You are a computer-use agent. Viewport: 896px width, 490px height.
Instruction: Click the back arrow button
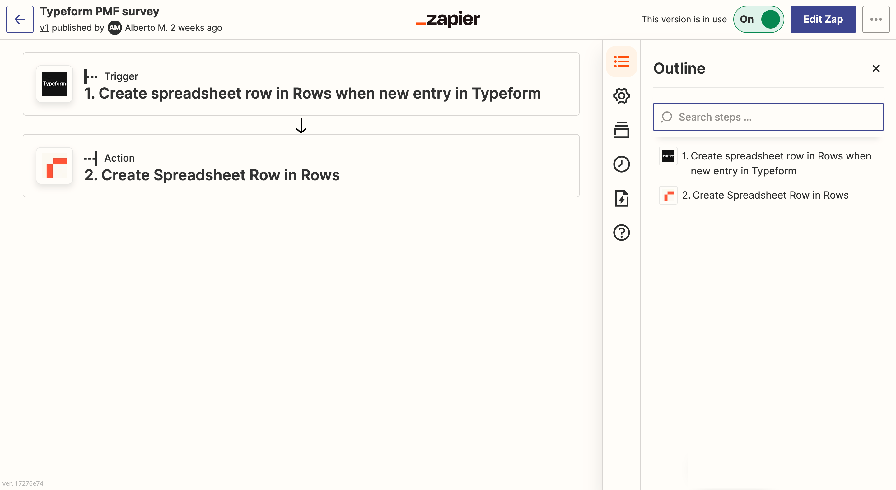click(20, 19)
